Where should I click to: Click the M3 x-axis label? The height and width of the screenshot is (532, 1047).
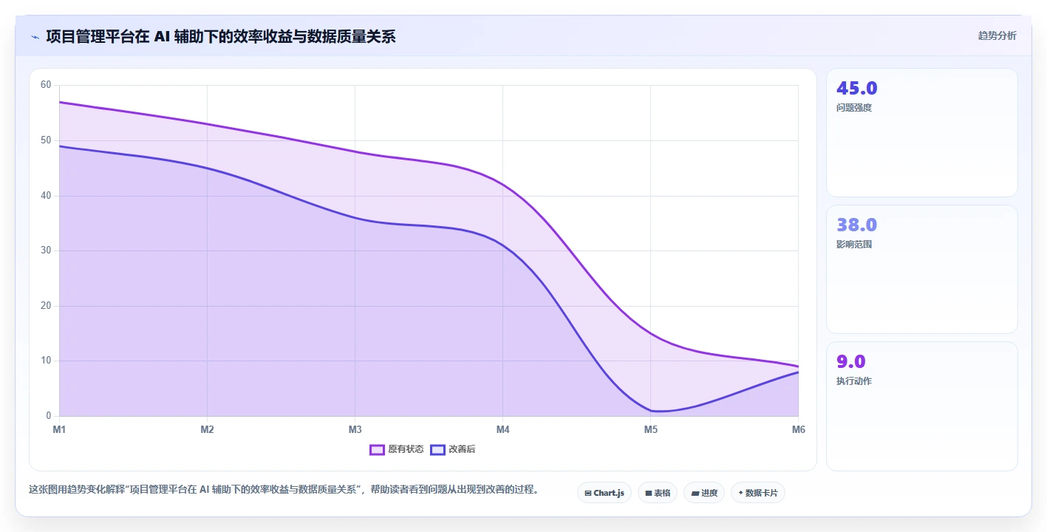coord(355,429)
